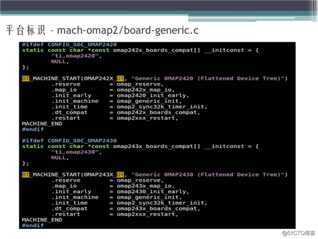Select the "ti,omap2420" string
The width and height of the screenshot is (318, 239).
tap(75, 56)
